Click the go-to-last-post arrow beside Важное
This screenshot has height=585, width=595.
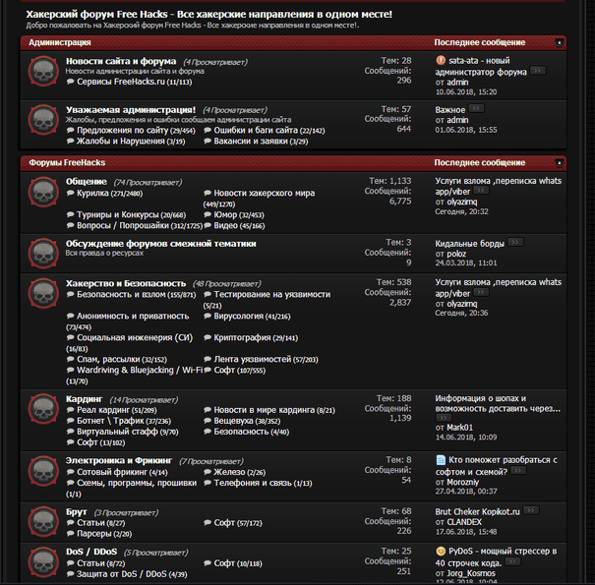(x=478, y=109)
